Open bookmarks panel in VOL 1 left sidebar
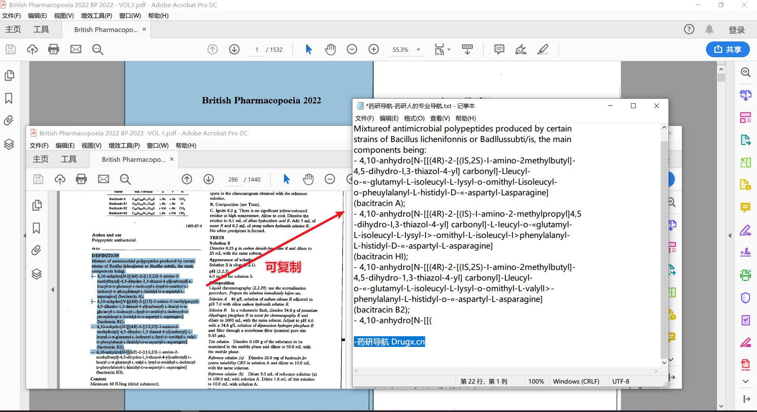The image size is (757, 412). (x=36, y=228)
